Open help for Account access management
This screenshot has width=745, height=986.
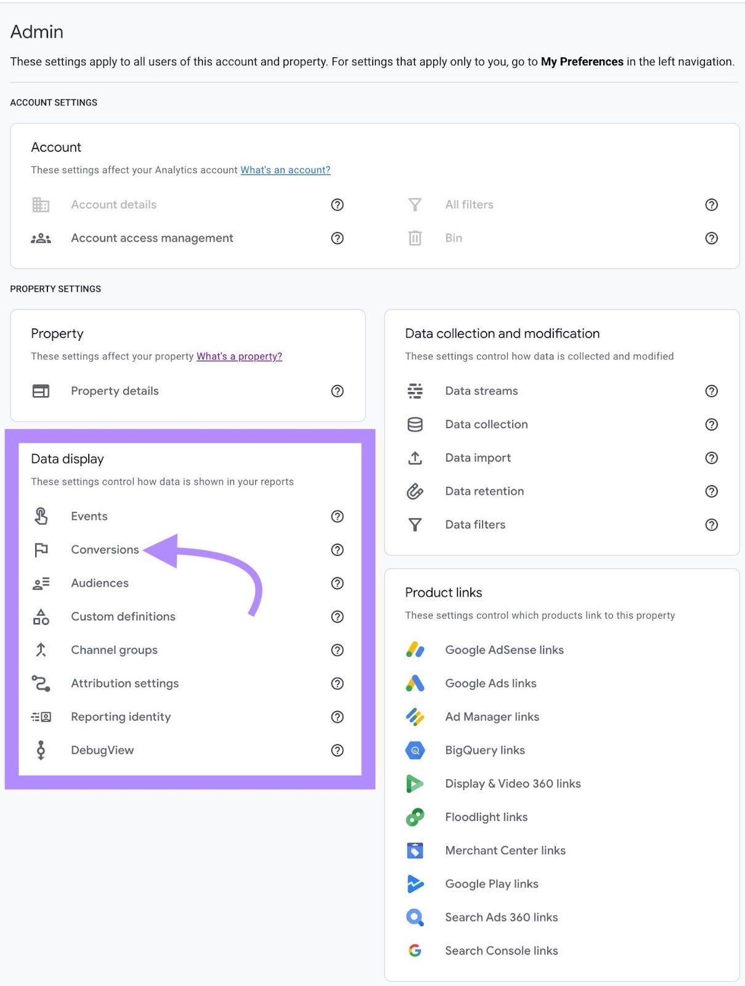click(x=337, y=238)
